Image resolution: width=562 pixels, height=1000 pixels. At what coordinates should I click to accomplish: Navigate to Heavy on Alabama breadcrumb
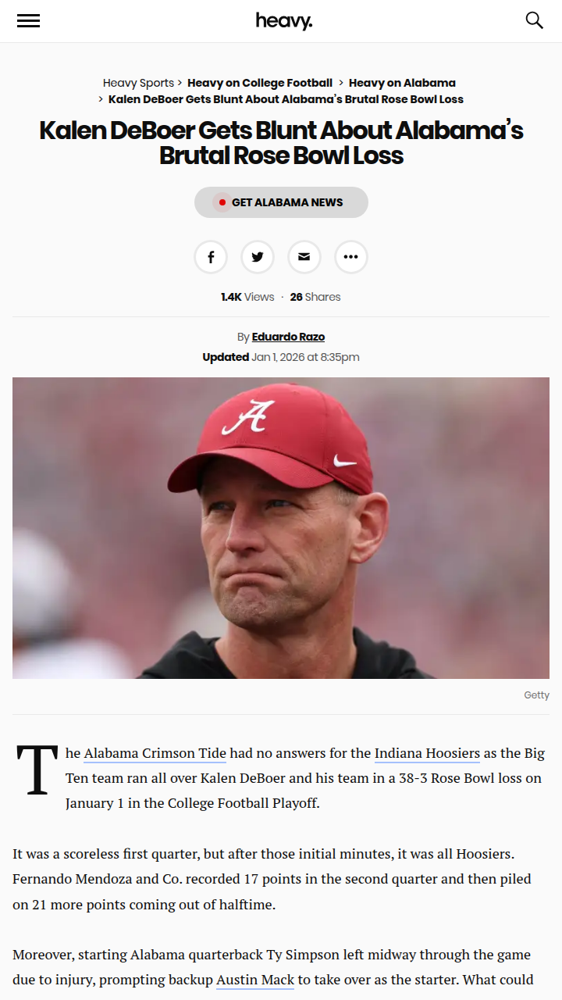[x=402, y=83]
